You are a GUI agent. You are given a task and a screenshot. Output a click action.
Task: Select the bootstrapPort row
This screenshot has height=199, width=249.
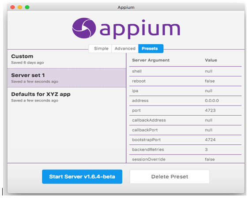tap(185, 140)
